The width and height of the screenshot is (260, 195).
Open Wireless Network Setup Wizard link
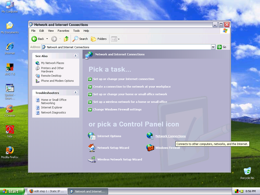point(120,159)
